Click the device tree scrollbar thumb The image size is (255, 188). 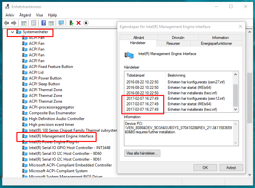[250, 98]
